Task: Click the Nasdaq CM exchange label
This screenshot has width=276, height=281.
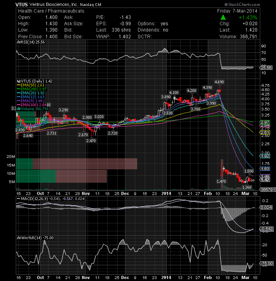Action: [x=91, y=5]
